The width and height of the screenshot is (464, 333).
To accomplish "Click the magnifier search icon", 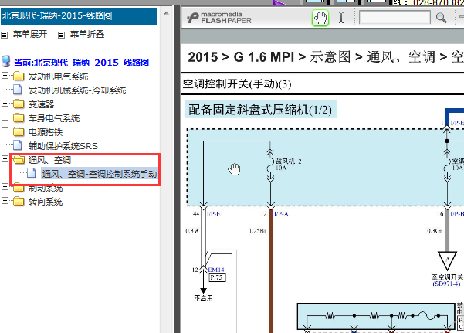I will coord(441,18).
